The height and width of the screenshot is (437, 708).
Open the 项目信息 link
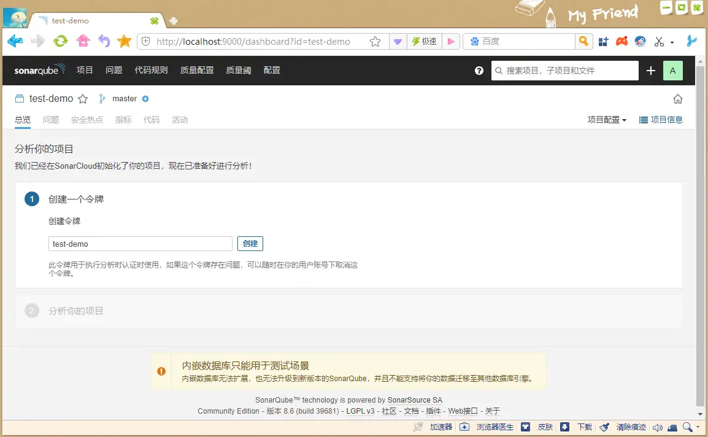pyautogui.click(x=661, y=120)
